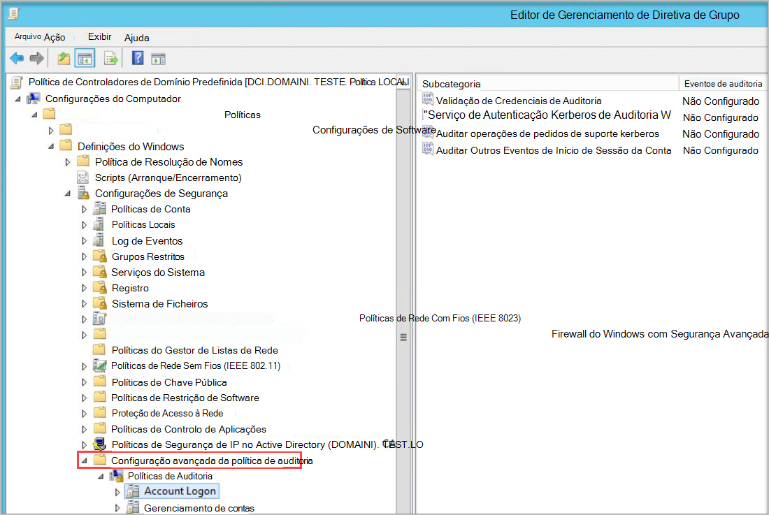Click the app icon in the title bar
Screen dimensions: 769x515
(13, 14)
